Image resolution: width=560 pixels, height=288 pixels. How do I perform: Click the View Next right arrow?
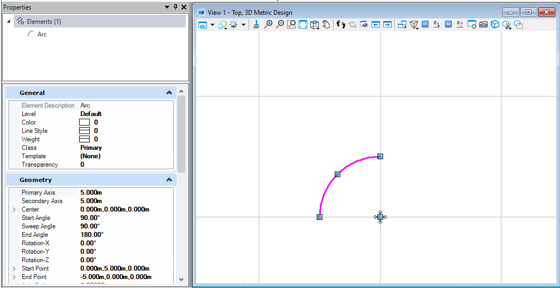[387, 25]
